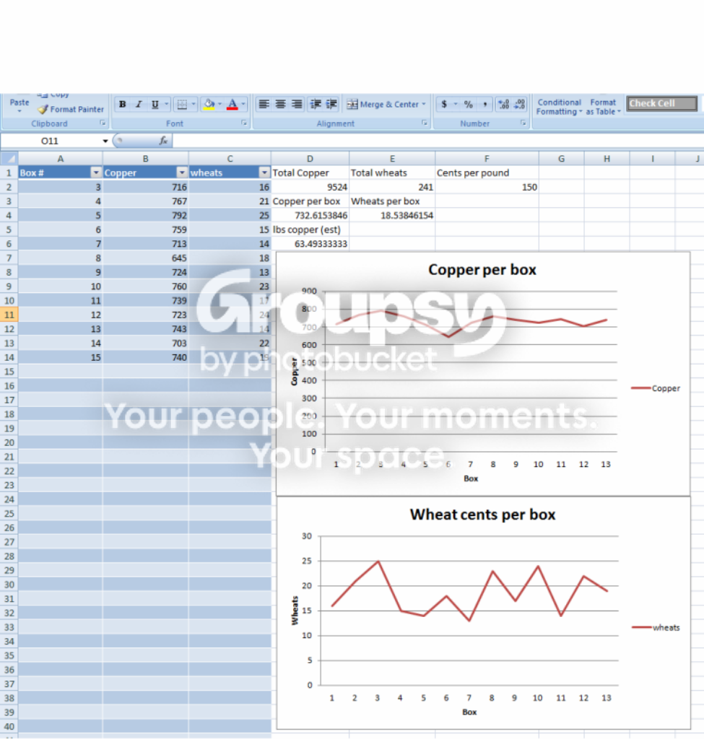This screenshot has height=739, width=704.
Task: Open the Box # column filter dropdown
Action: [96, 172]
